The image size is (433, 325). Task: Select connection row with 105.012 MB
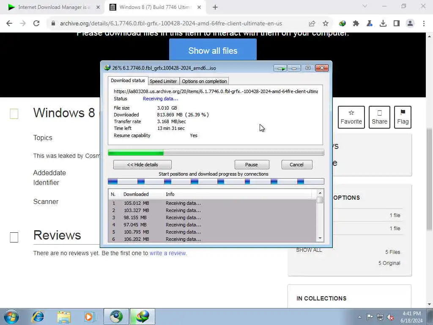[212, 203]
